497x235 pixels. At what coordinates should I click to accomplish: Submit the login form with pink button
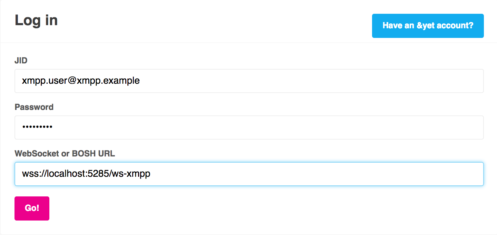(x=32, y=208)
